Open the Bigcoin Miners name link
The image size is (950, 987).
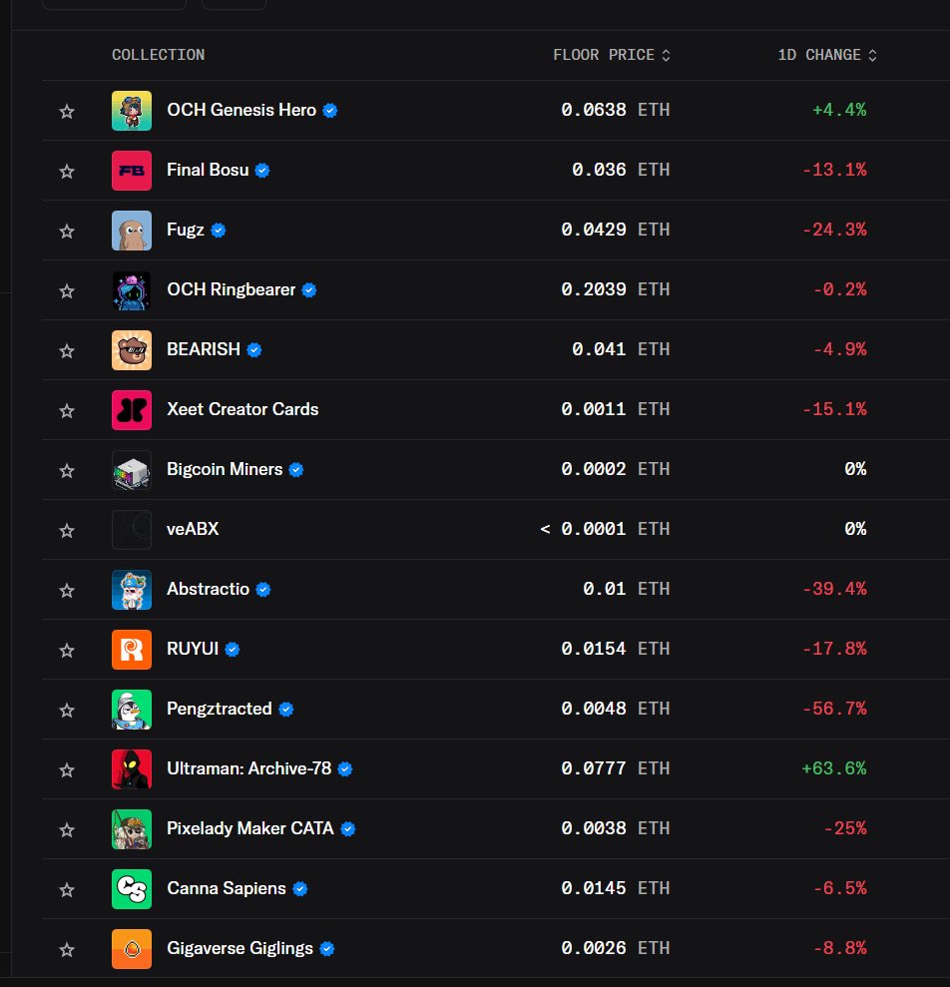[225, 469]
